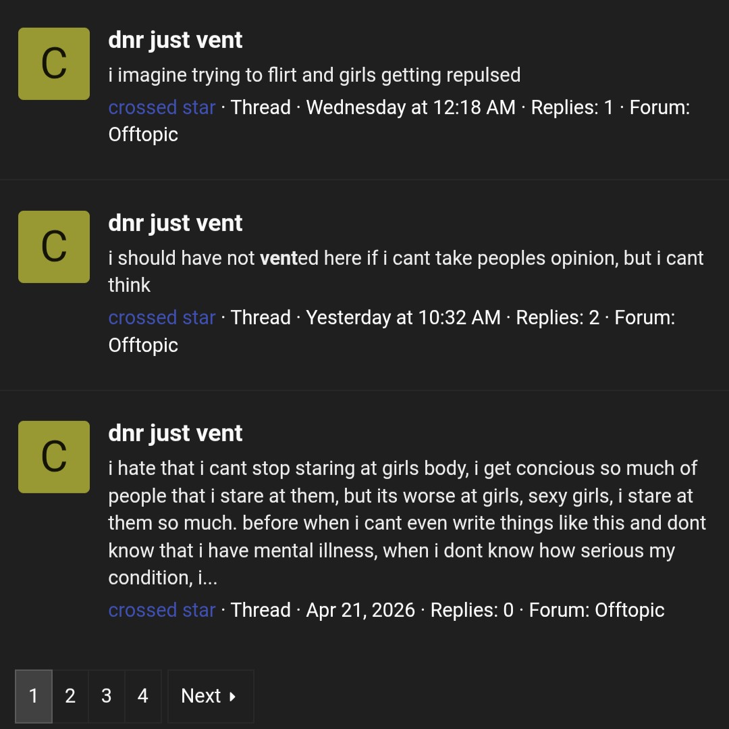The height and width of the screenshot is (729, 729).
Task: Go to results page 4
Action: [142, 696]
